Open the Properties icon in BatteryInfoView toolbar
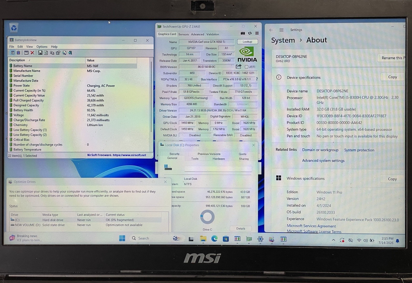This screenshot has height=283, width=412. pos(58,53)
